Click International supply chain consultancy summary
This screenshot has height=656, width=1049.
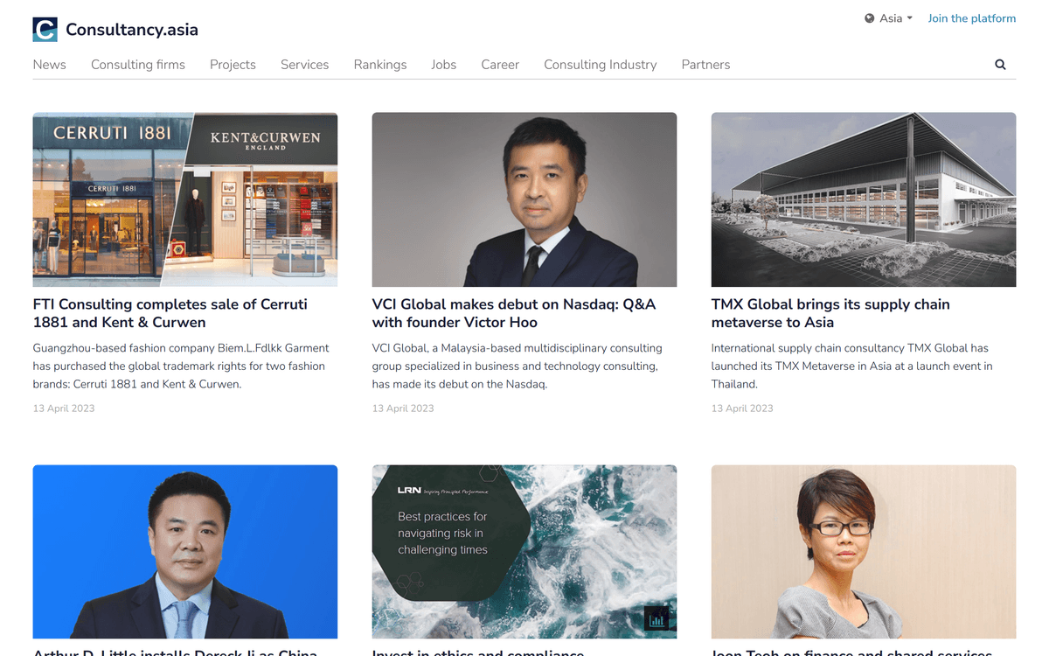click(x=852, y=366)
